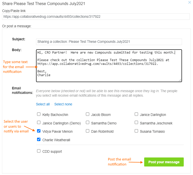Select Samantha Demo for email notification
This screenshot has height=175, width=193.
pos(87,122)
